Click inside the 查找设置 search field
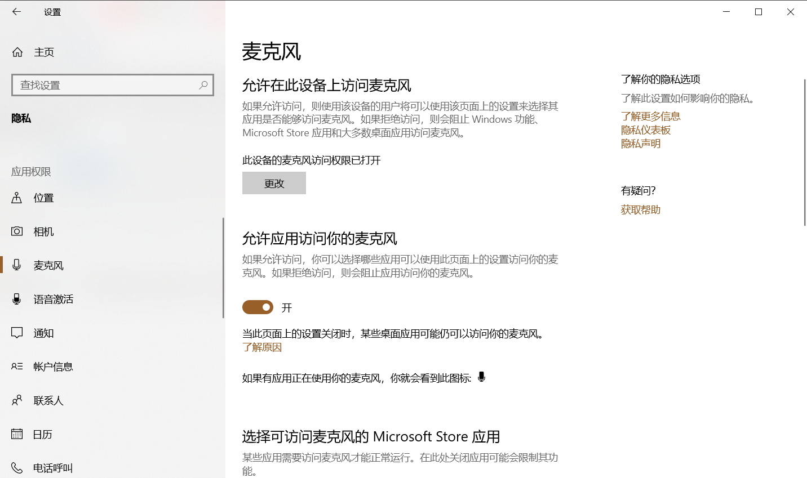 coord(101,84)
